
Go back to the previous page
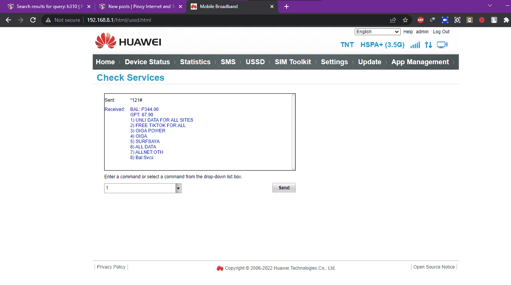(8, 20)
